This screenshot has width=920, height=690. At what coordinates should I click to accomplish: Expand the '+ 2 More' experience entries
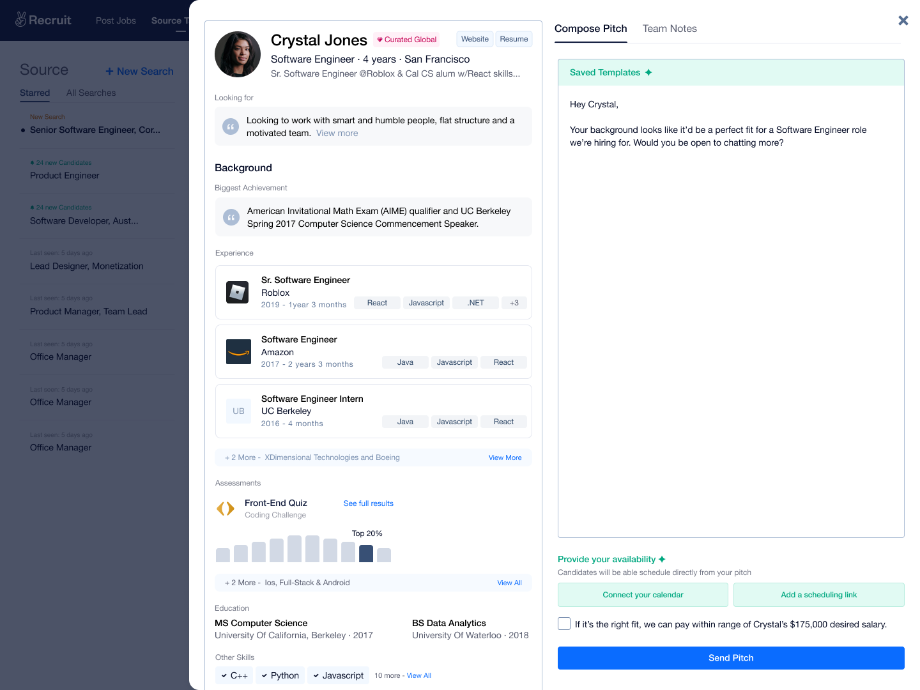(505, 457)
